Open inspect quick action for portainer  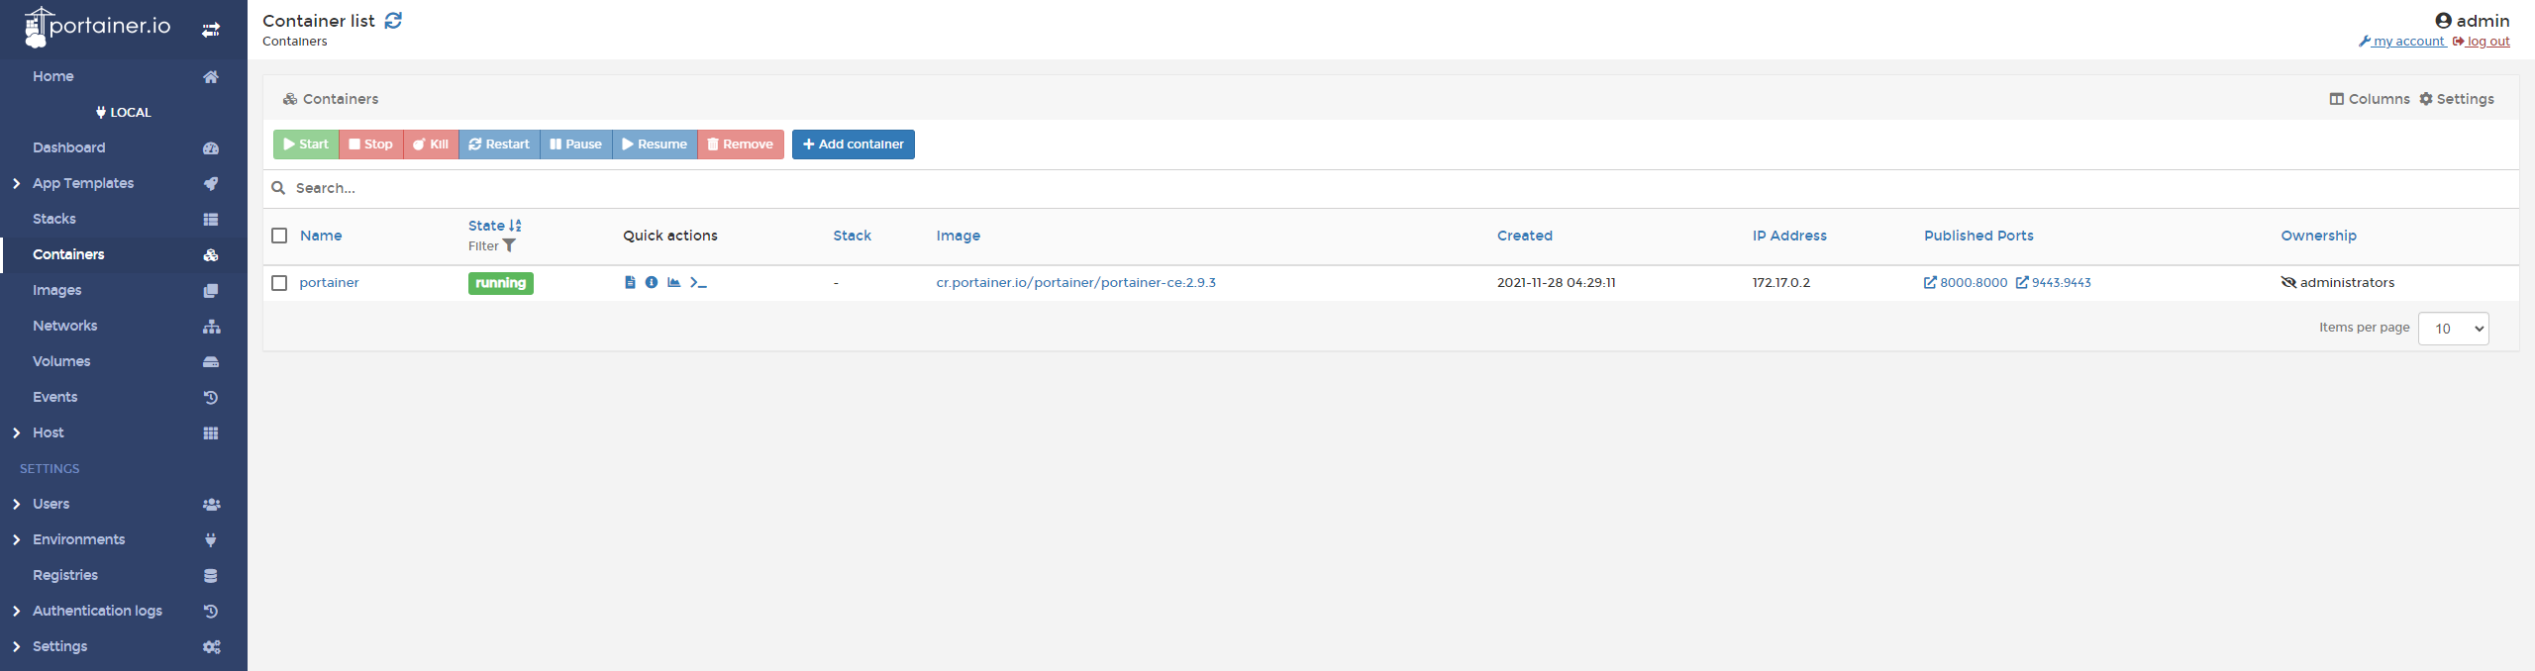[x=652, y=283]
